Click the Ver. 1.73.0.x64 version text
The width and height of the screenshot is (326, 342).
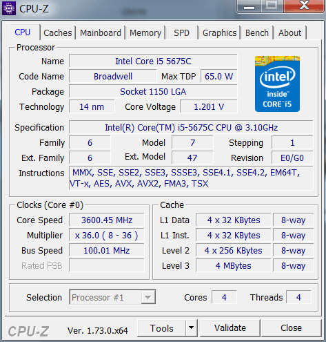98,331
